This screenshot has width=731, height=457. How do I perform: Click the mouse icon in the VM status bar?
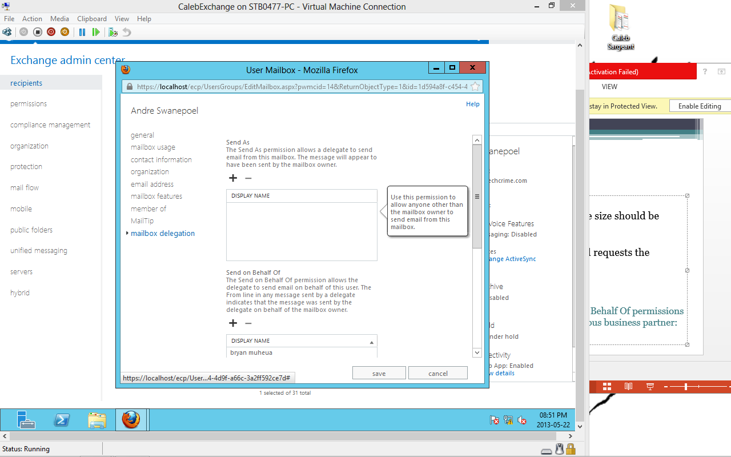click(559, 450)
